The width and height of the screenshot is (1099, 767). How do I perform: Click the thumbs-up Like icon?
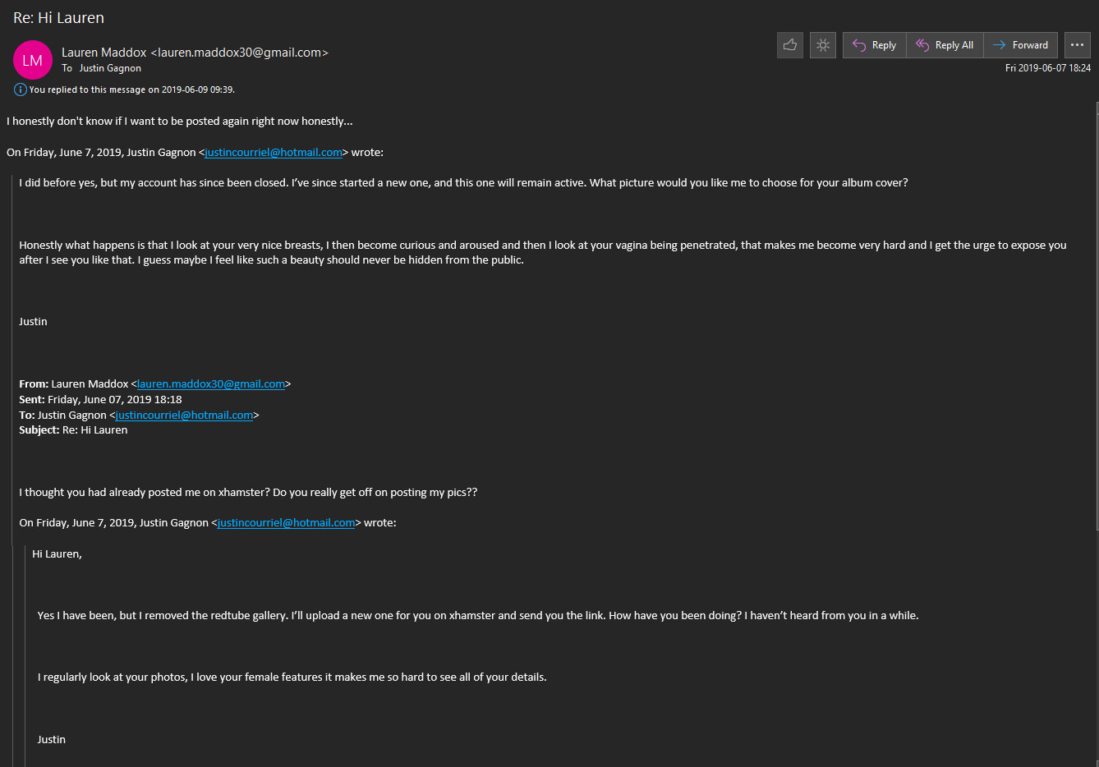tap(790, 45)
